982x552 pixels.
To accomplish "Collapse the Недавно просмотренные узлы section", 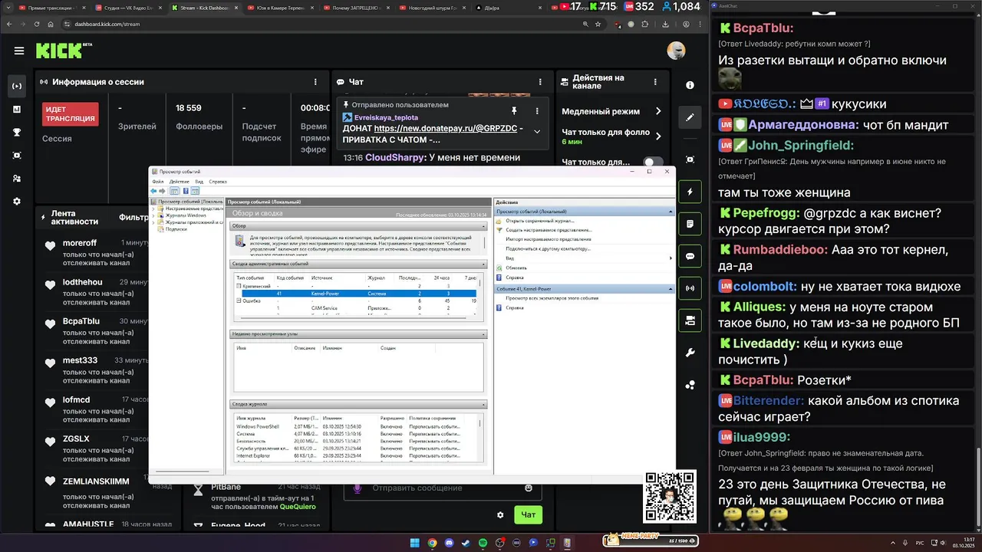I will tap(483, 334).
